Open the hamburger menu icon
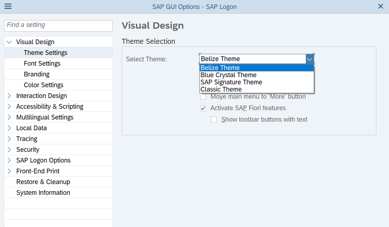This screenshot has height=227, width=389. click(8, 6)
